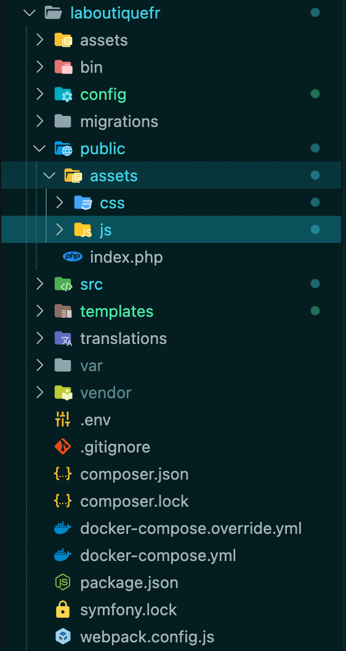Click the css folder icon
Image resolution: width=346 pixels, height=651 pixels.
coord(83,203)
